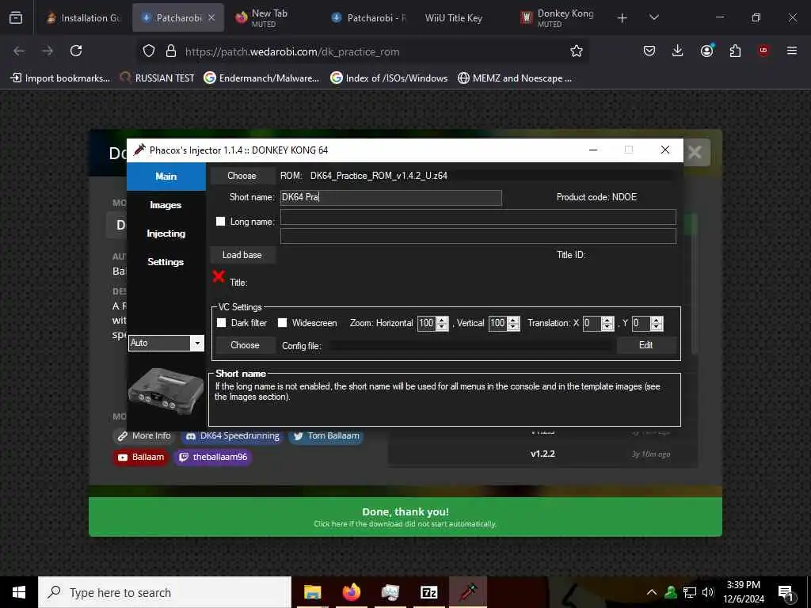Enable the Long name checkbox
This screenshot has height=608, width=811.
click(x=221, y=222)
